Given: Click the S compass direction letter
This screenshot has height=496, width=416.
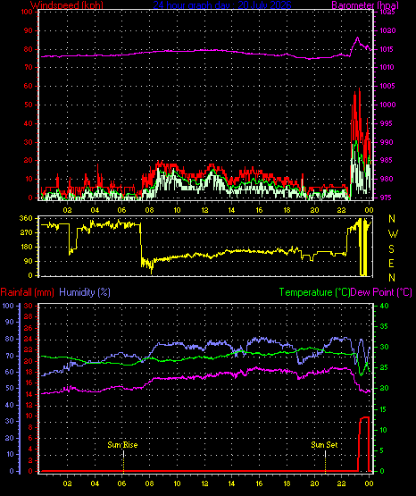Looking at the screenshot, I should point(391,249).
